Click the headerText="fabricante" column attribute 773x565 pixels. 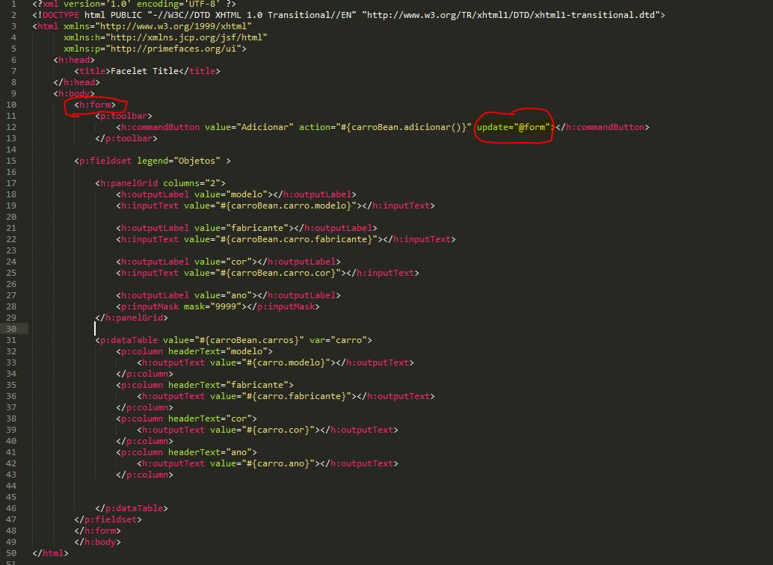tap(228, 385)
